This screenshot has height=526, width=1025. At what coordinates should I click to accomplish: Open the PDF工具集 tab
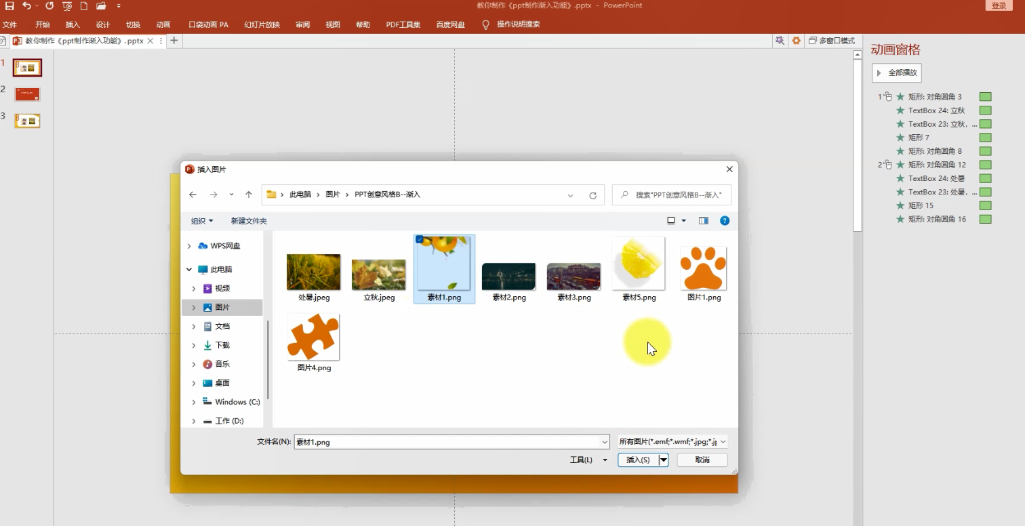point(403,24)
